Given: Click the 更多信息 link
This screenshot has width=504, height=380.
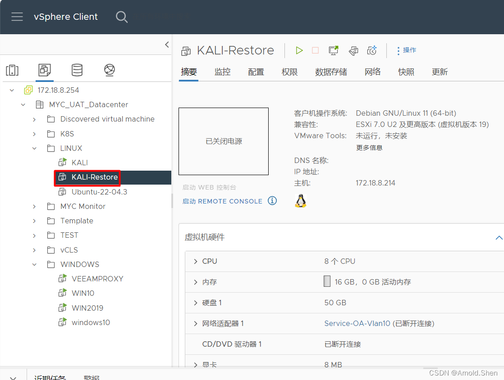Looking at the screenshot, I should (369, 148).
